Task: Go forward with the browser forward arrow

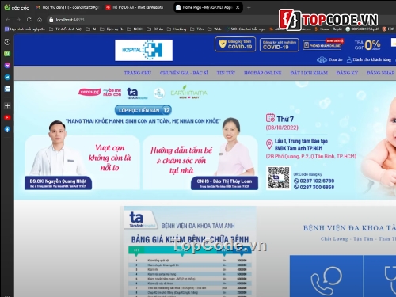Action: tap(18, 20)
